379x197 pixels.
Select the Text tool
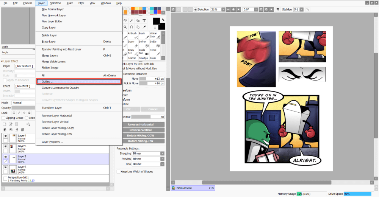tap(144, 21)
